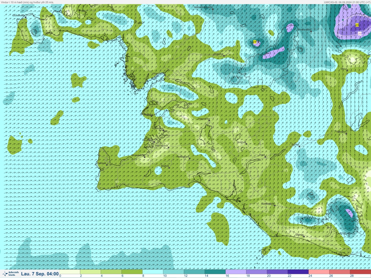Screen dimensions: 371x278
Task: Click the legend tick number 8
Action: coord(143,276)
